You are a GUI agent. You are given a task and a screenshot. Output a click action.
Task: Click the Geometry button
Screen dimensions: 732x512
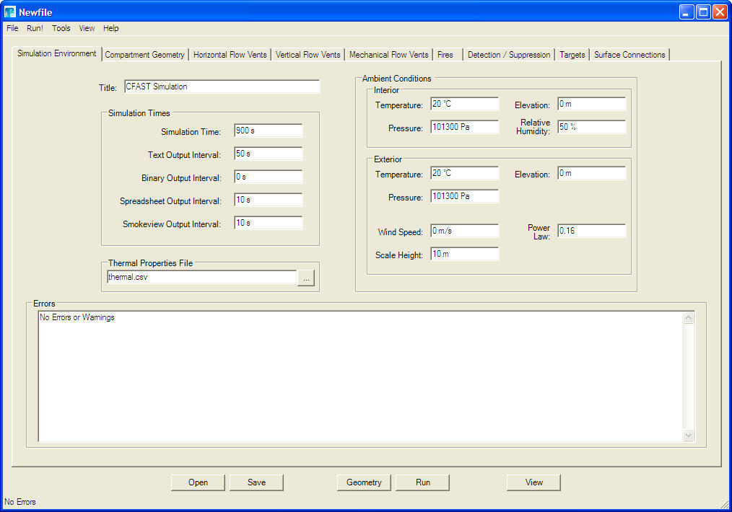click(364, 482)
